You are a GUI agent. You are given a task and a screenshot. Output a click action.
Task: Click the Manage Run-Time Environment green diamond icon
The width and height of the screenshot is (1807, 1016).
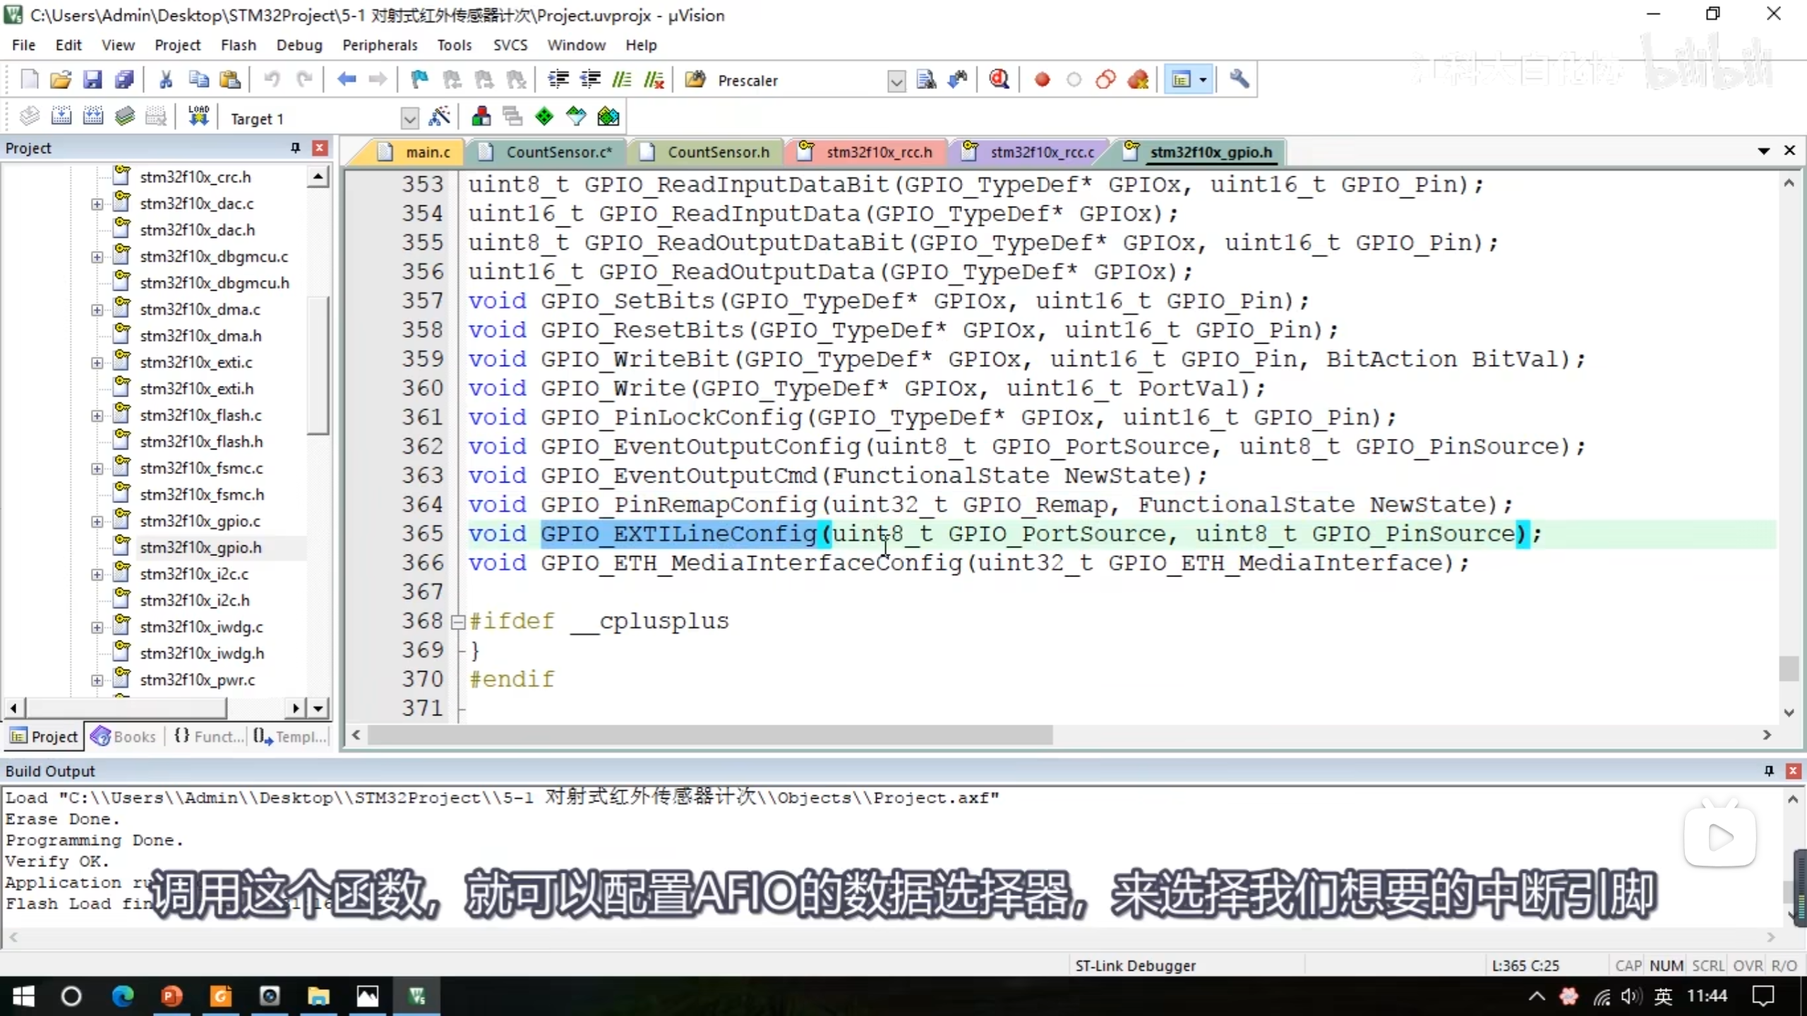click(544, 117)
